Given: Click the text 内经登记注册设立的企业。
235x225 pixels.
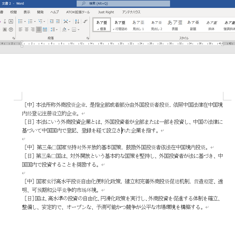Looking at the screenshot, I should click(x=51, y=113).
